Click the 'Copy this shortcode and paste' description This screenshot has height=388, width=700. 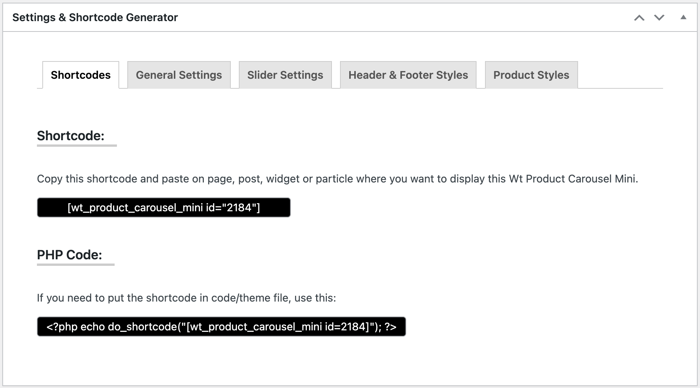tap(337, 179)
